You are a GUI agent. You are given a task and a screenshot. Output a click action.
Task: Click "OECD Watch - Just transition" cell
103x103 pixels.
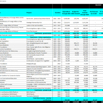[35, 59]
